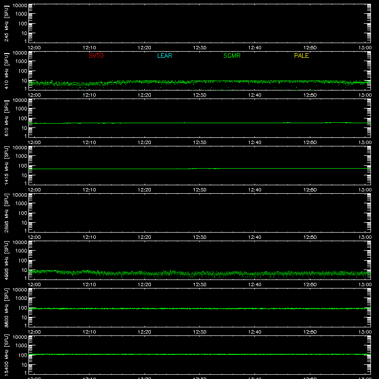Image resolution: width=379 pixels, height=379 pixels.
Task: Click the red SVTO station label
Action: (96, 55)
